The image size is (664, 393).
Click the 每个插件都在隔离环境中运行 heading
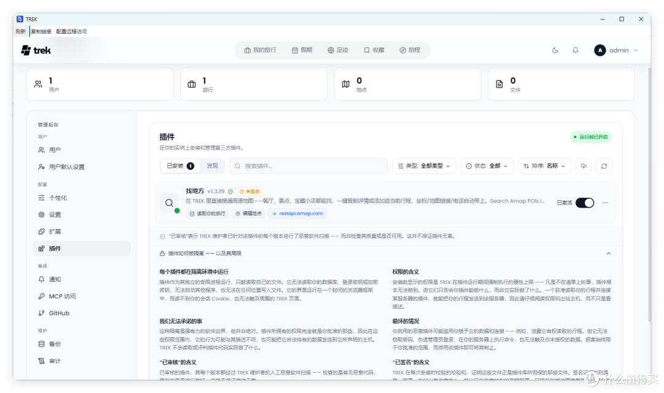194,271
